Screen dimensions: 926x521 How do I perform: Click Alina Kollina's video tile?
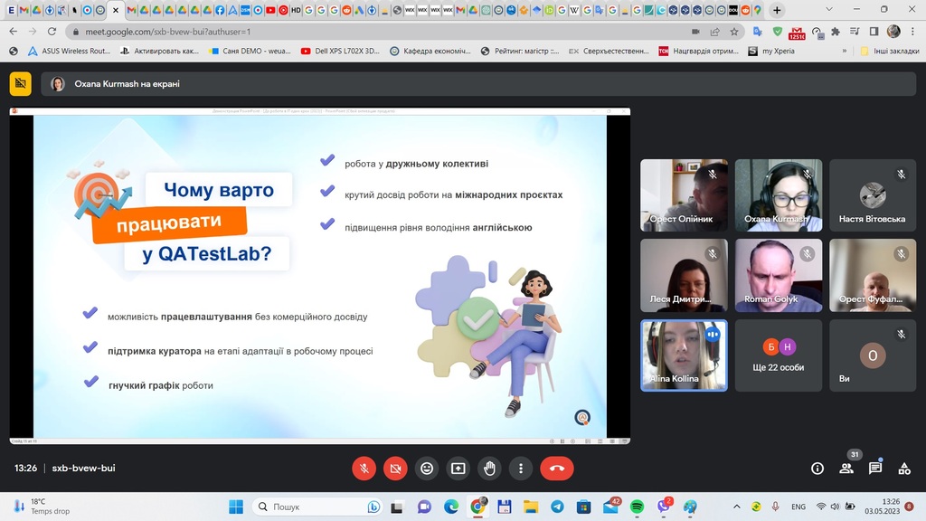[x=684, y=355]
